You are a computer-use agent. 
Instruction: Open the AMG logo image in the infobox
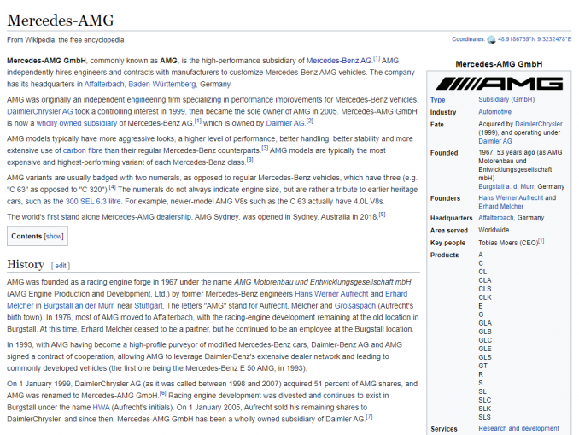[x=500, y=84]
